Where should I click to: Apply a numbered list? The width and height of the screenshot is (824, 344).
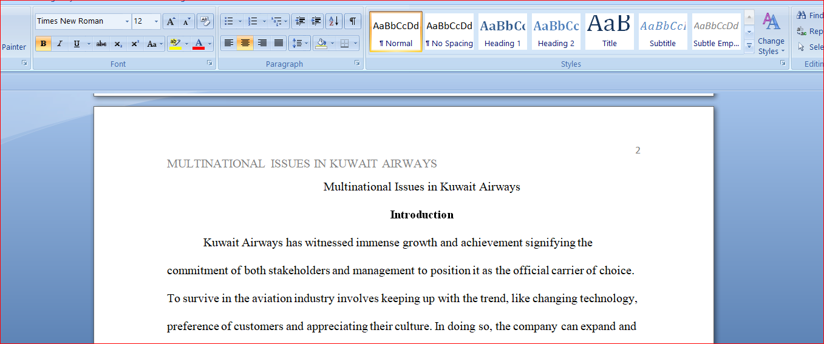pos(253,21)
